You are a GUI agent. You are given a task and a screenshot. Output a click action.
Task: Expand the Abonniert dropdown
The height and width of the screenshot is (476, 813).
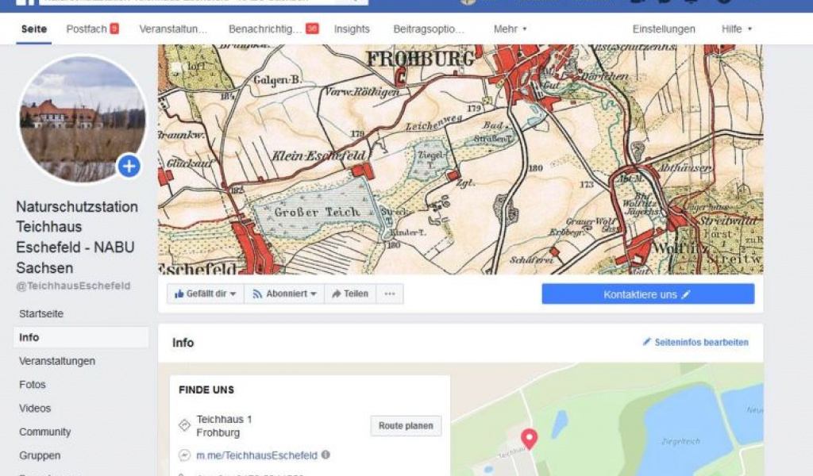pos(284,294)
